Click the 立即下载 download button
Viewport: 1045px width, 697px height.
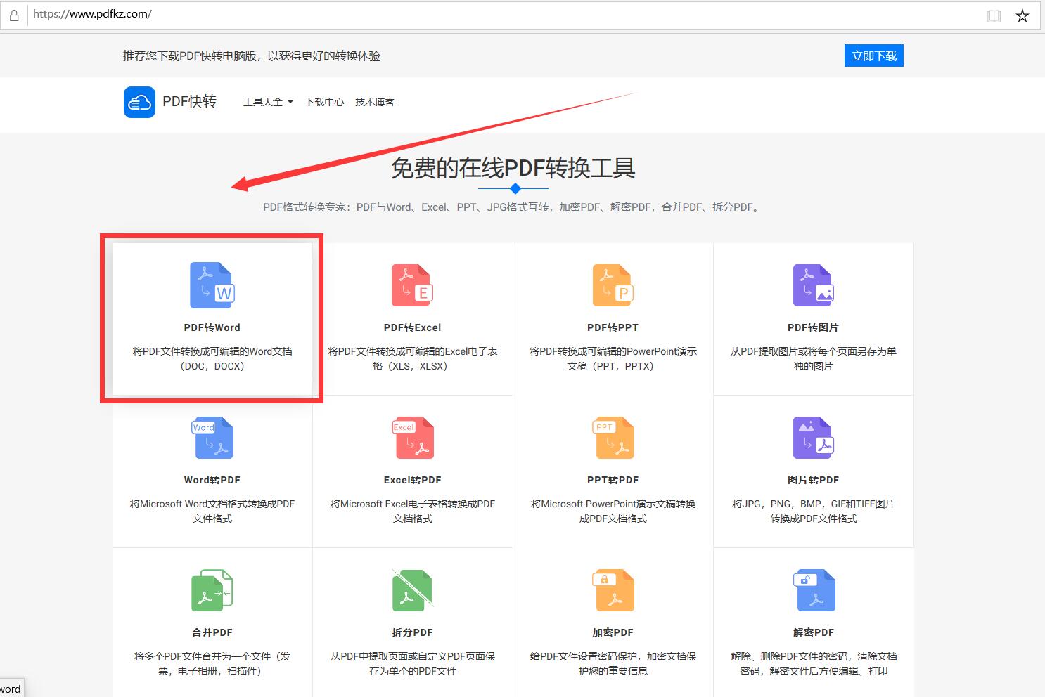click(x=873, y=56)
